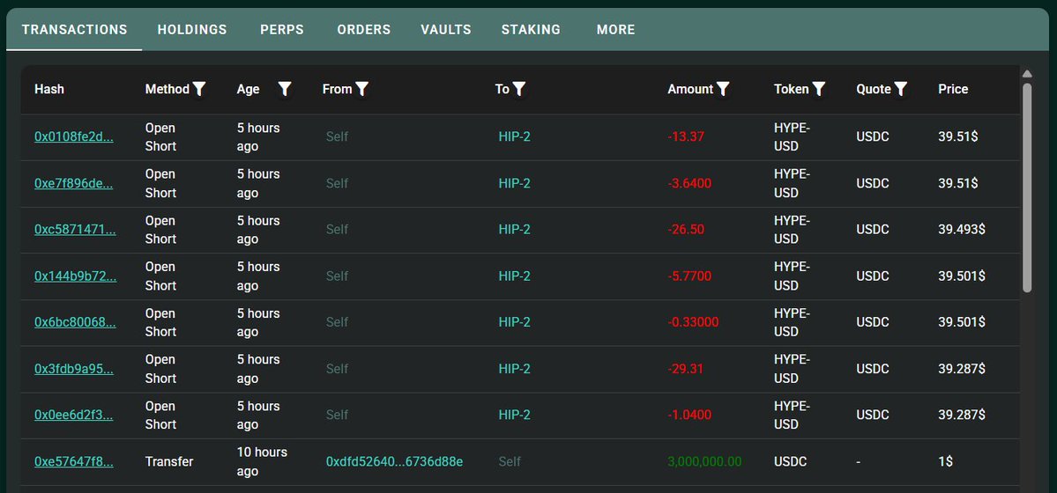
Task: Open sender address 0xdfd52640...6736d88e
Action: (x=394, y=462)
